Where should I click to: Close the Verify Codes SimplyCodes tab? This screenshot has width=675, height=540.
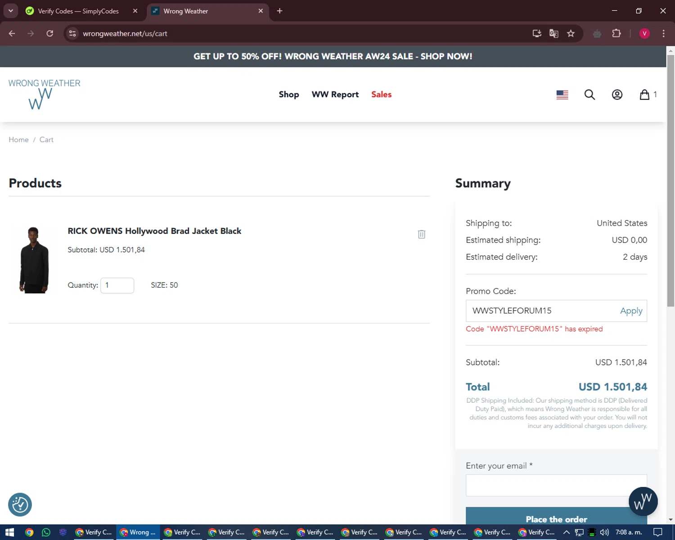click(135, 11)
